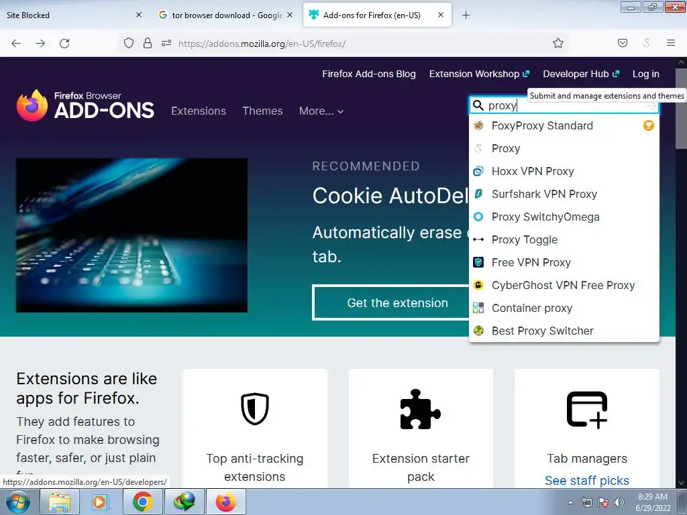
Task: Select Hoxx VPN Proxy suggestion
Action: (564, 171)
